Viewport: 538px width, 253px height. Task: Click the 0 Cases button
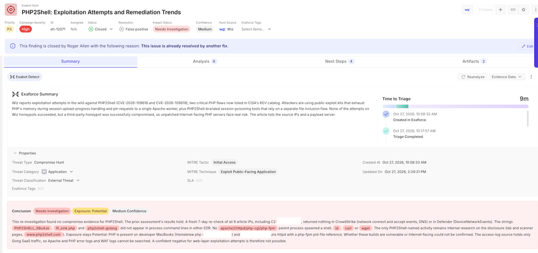[485, 10]
